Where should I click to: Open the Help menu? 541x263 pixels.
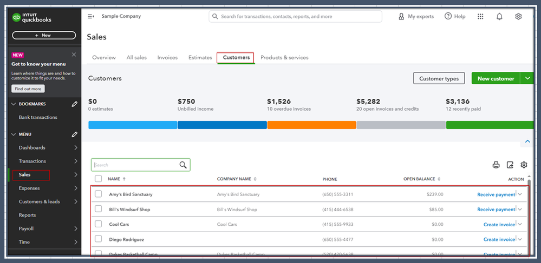tap(455, 16)
